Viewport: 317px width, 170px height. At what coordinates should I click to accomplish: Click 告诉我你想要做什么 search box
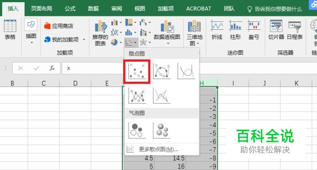tap(274, 9)
